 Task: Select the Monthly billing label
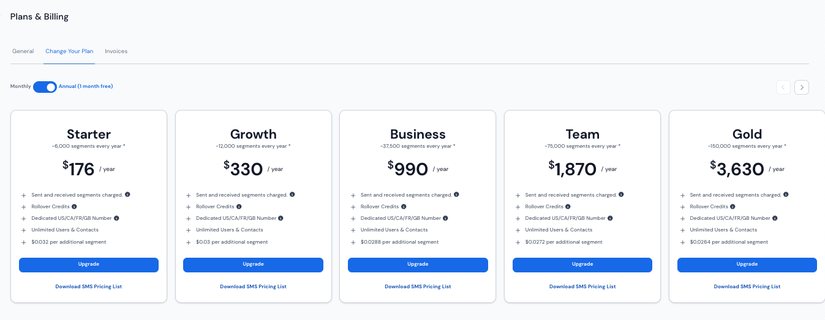[20, 87]
